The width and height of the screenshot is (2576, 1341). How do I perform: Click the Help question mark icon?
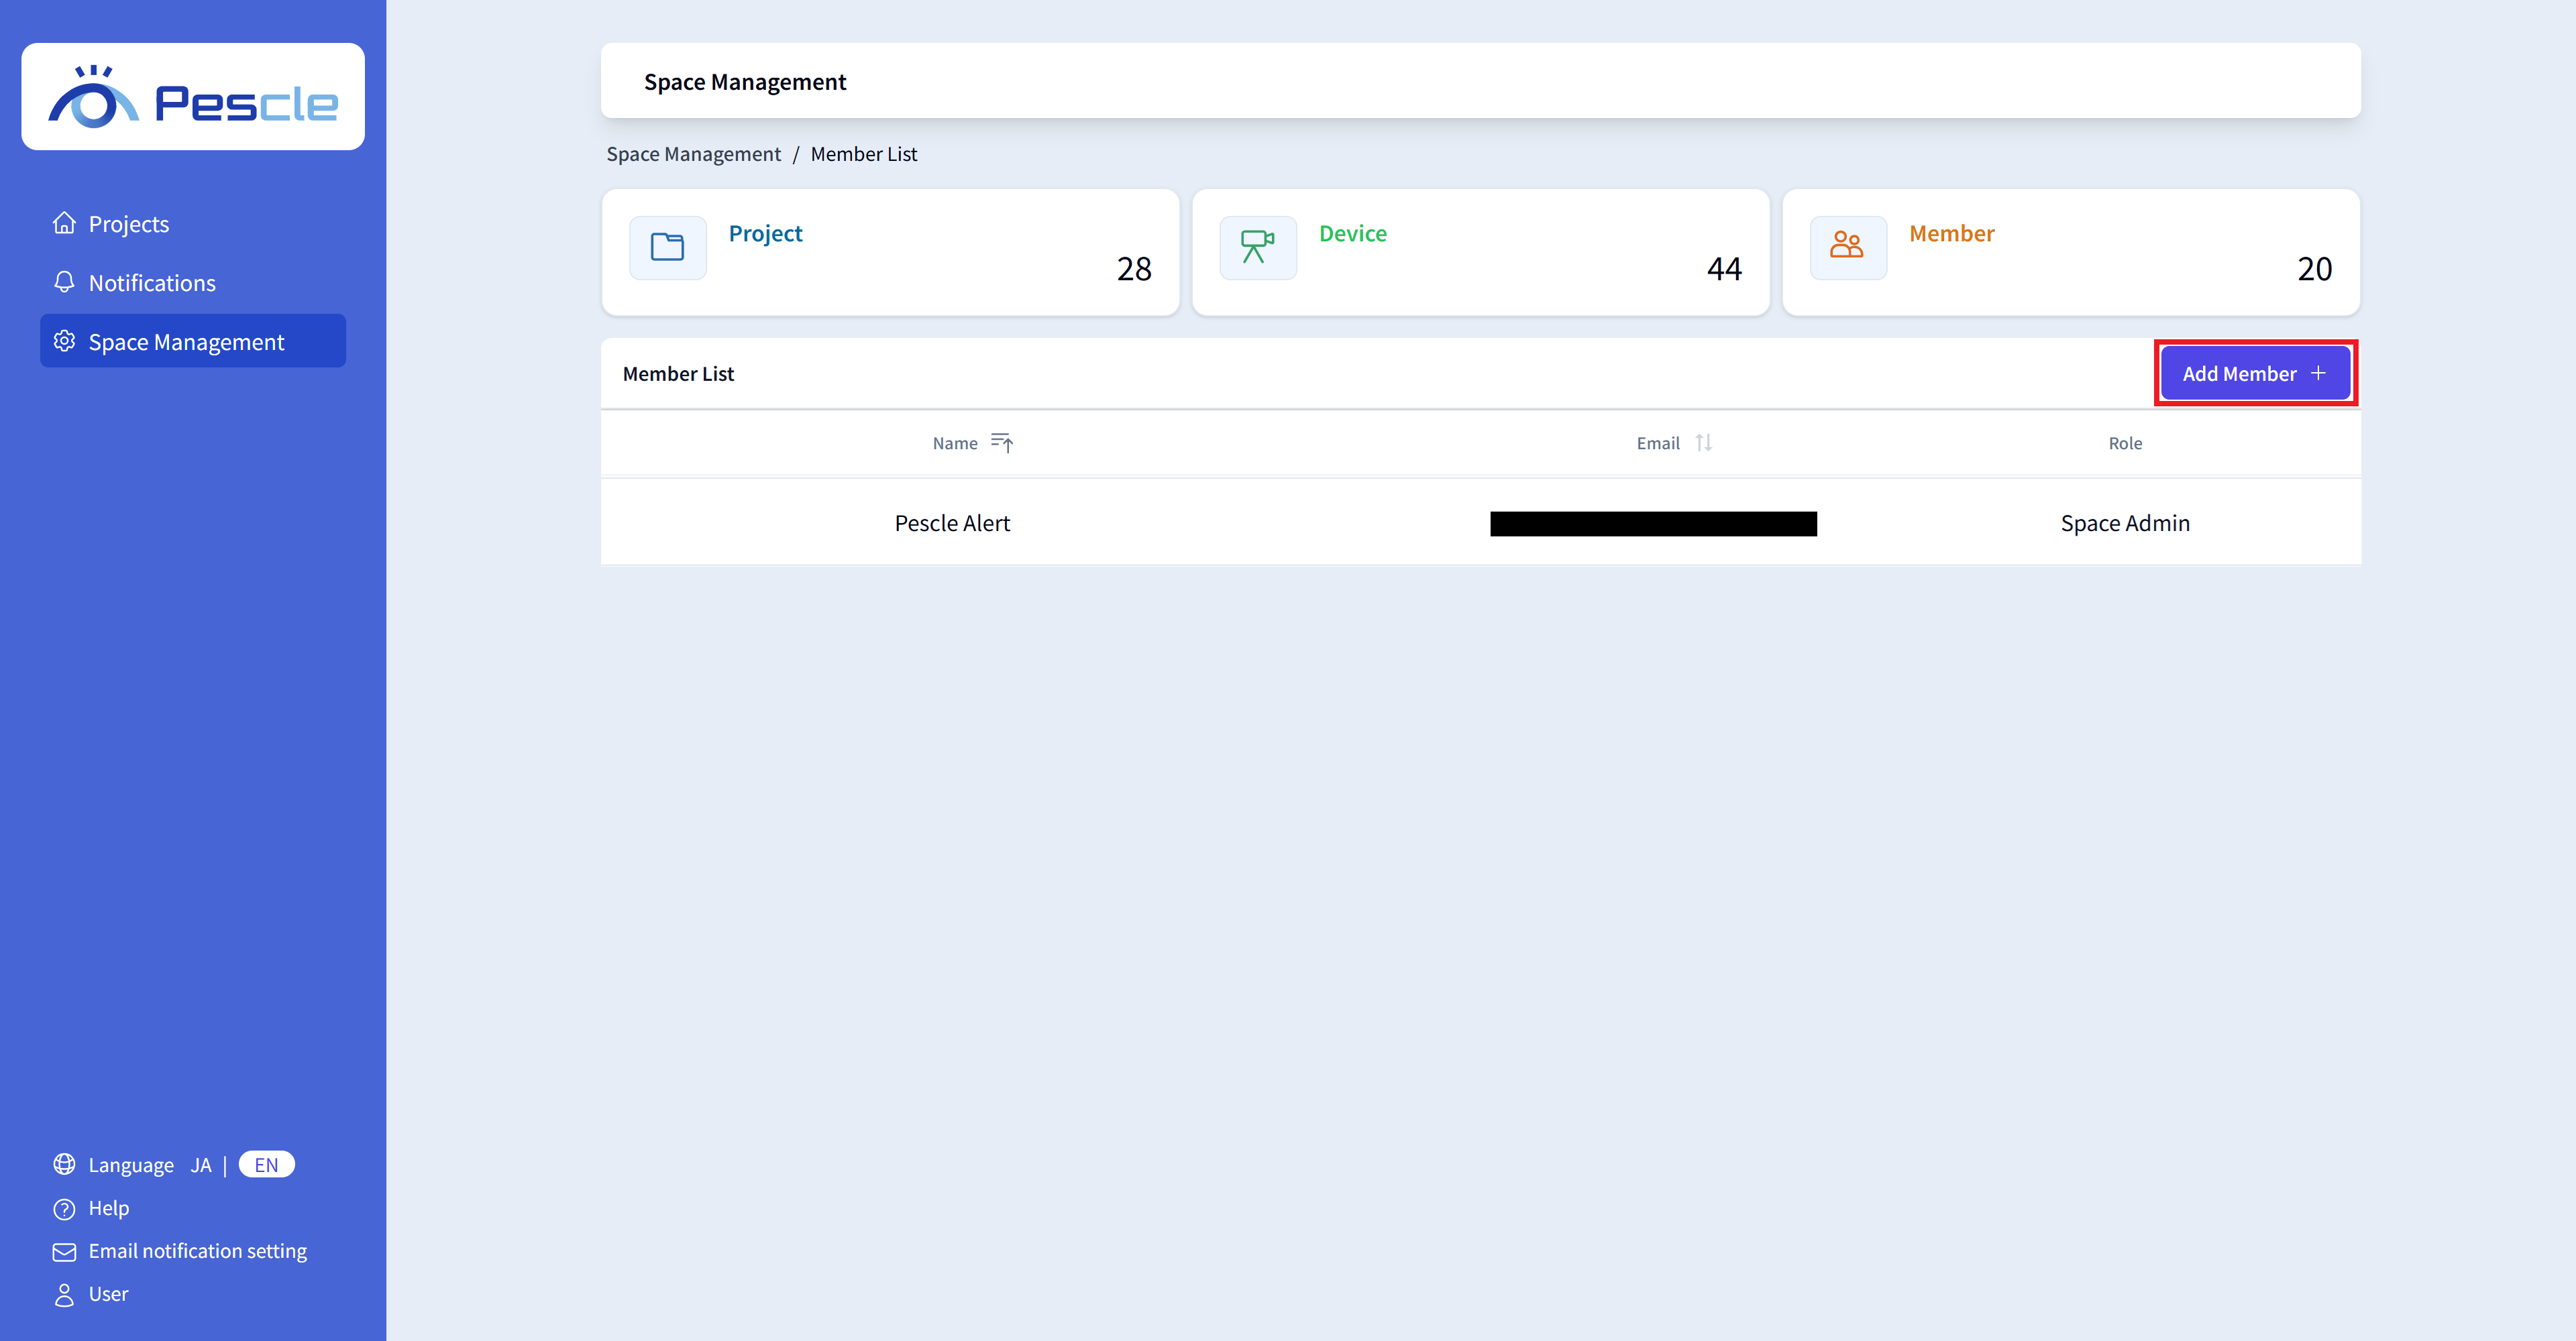(64, 1209)
